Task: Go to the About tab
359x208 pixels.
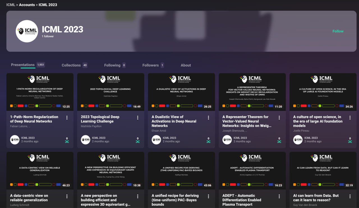Action: [x=186, y=65]
